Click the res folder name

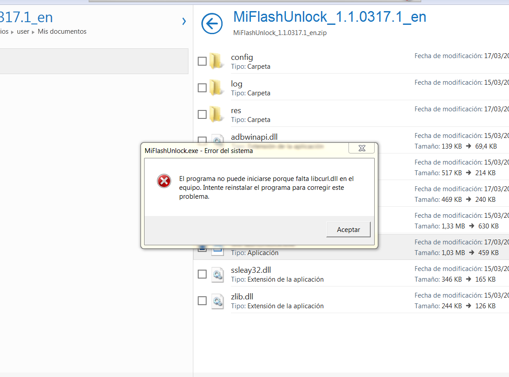tap(236, 111)
